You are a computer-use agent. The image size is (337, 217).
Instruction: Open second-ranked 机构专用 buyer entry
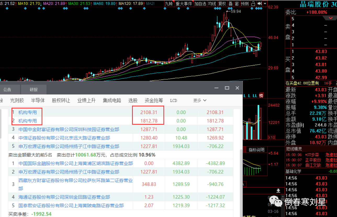click(x=27, y=121)
